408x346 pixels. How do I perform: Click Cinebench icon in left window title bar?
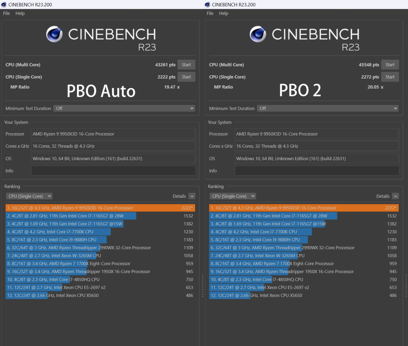tap(4, 4)
